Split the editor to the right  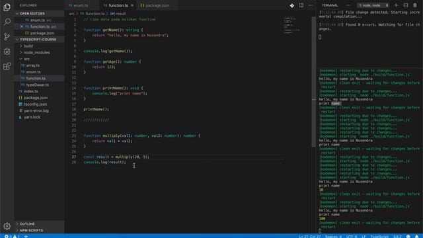point(301,5)
